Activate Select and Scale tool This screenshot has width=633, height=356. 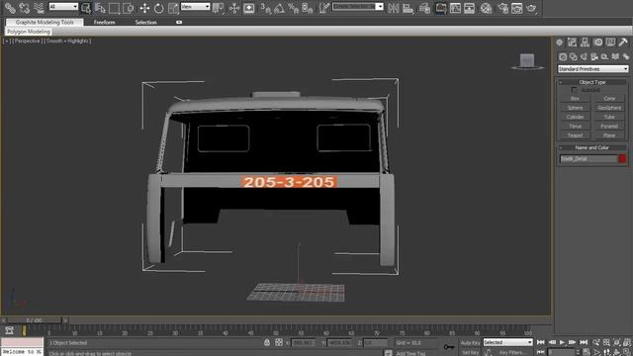tap(173, 8)
